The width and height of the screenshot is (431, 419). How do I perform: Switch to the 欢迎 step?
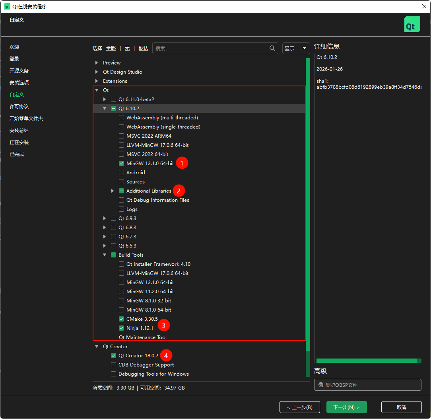pos(14,47)
